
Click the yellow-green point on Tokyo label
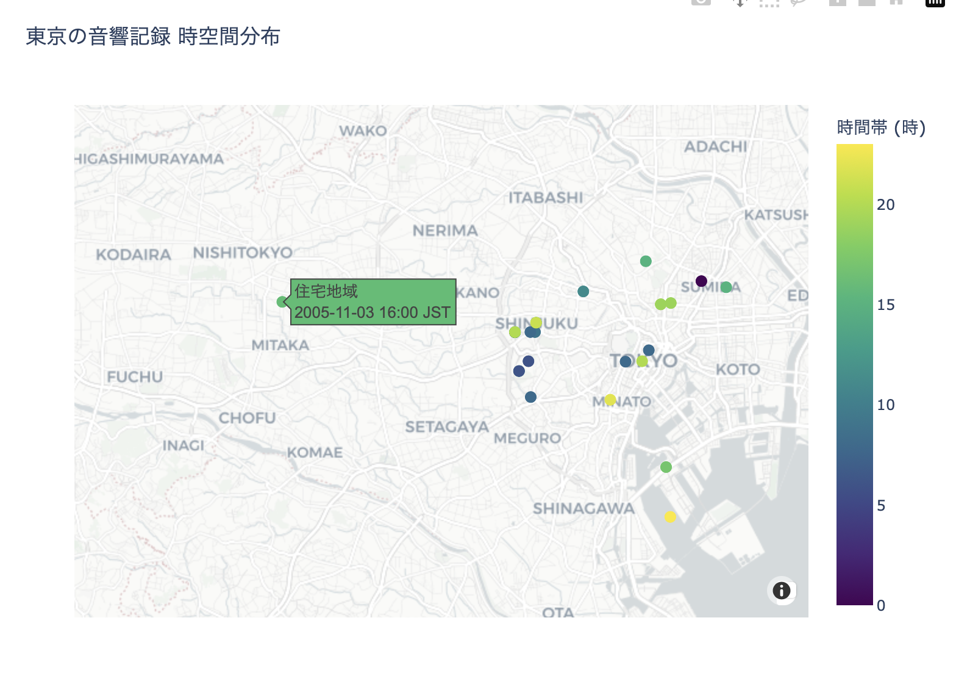pos(642,361)
